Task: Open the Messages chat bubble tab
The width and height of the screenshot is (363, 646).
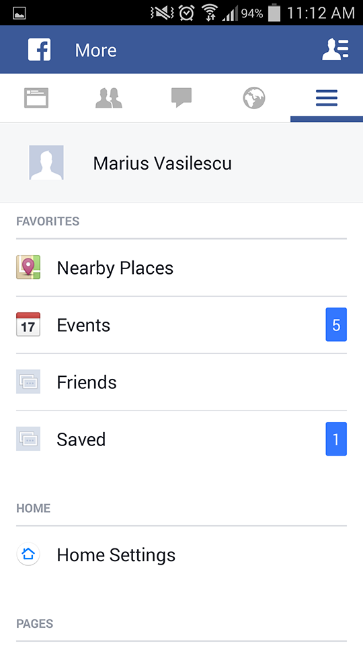Action: coord(182,98)
